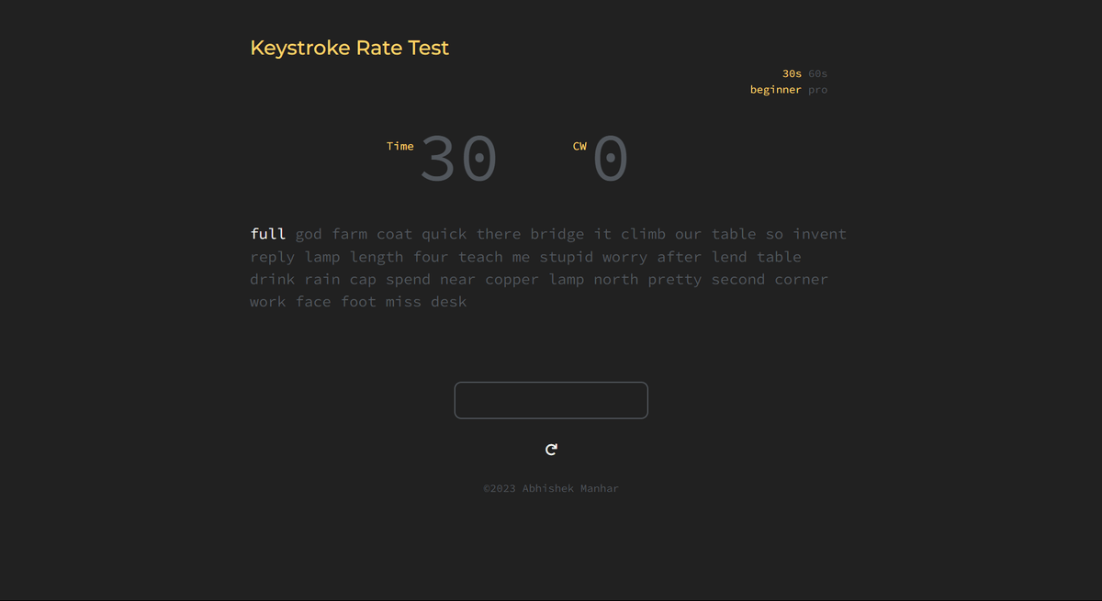Viewport: 1102px width, 601px height.
Task: Click the word 'teach'
Action: click(481, 257)
